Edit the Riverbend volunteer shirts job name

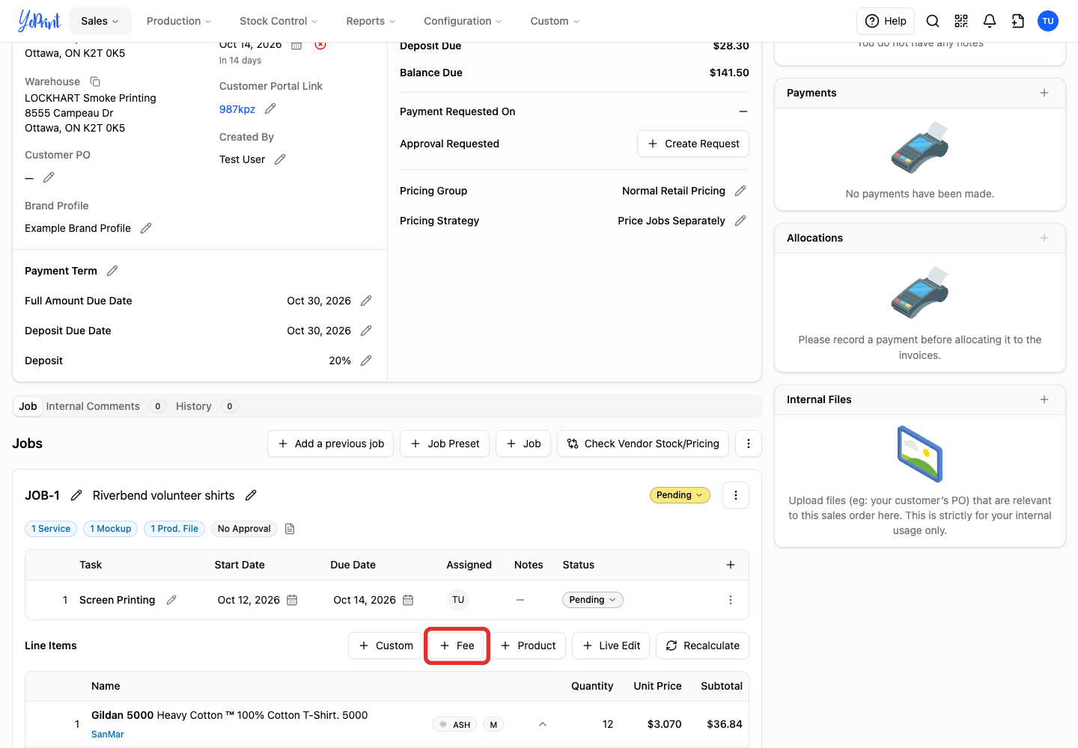point(251,495)
